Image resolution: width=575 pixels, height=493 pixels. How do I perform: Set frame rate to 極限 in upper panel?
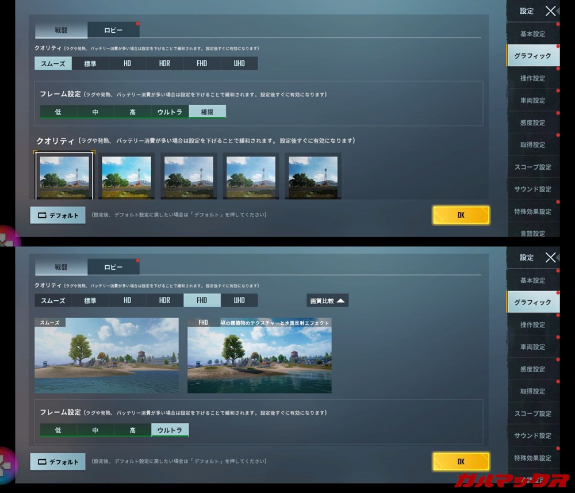tap(207, 112)
